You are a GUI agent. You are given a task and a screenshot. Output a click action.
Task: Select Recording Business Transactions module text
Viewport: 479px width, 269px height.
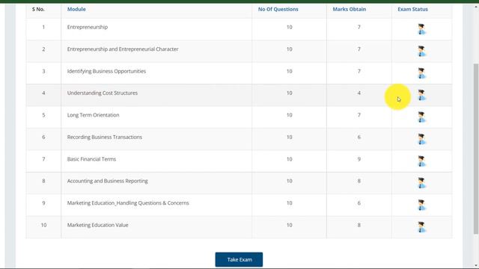pyautogui.click(x=105, y=137)
